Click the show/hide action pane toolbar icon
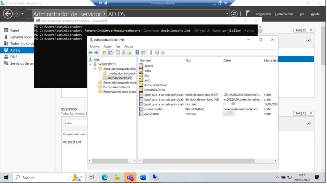The image size is (327, 184). coord(143,53)
